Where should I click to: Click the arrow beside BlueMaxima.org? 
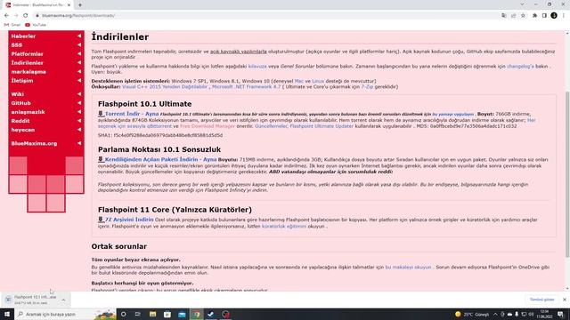click(x=79, y=143)
